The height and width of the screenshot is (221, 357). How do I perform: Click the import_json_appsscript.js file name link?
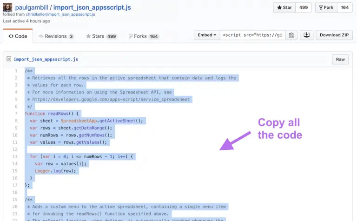tap(46, 59)
